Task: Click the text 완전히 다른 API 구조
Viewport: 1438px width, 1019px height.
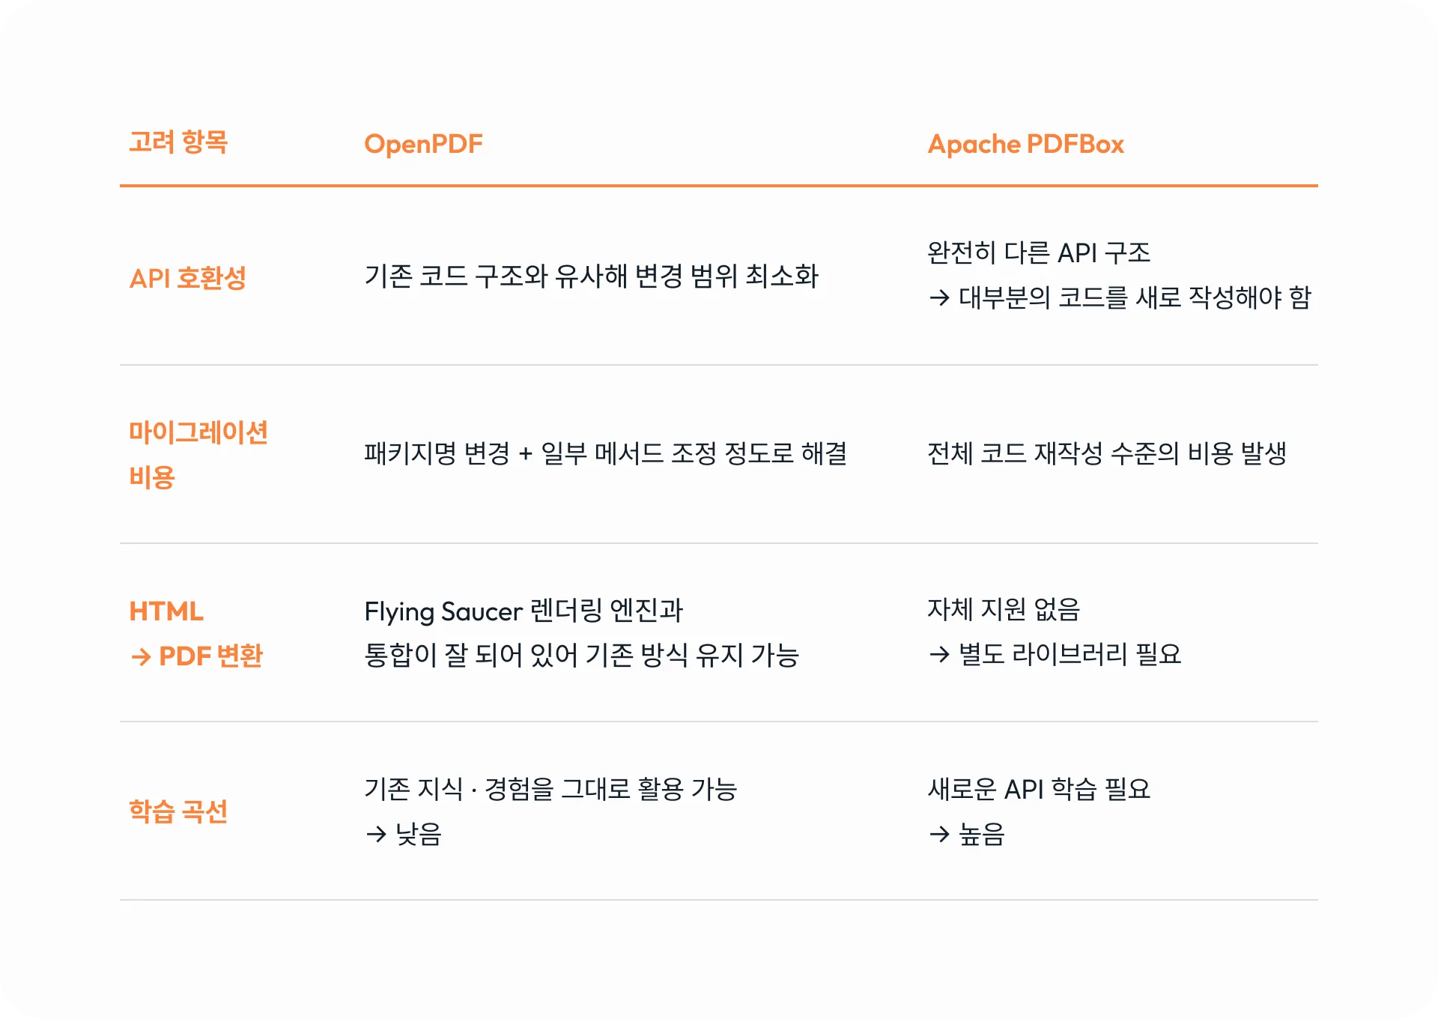Action: (1038, 253)
